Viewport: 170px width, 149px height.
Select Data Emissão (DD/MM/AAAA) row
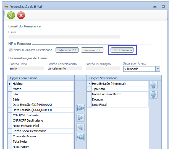point(43,105)
